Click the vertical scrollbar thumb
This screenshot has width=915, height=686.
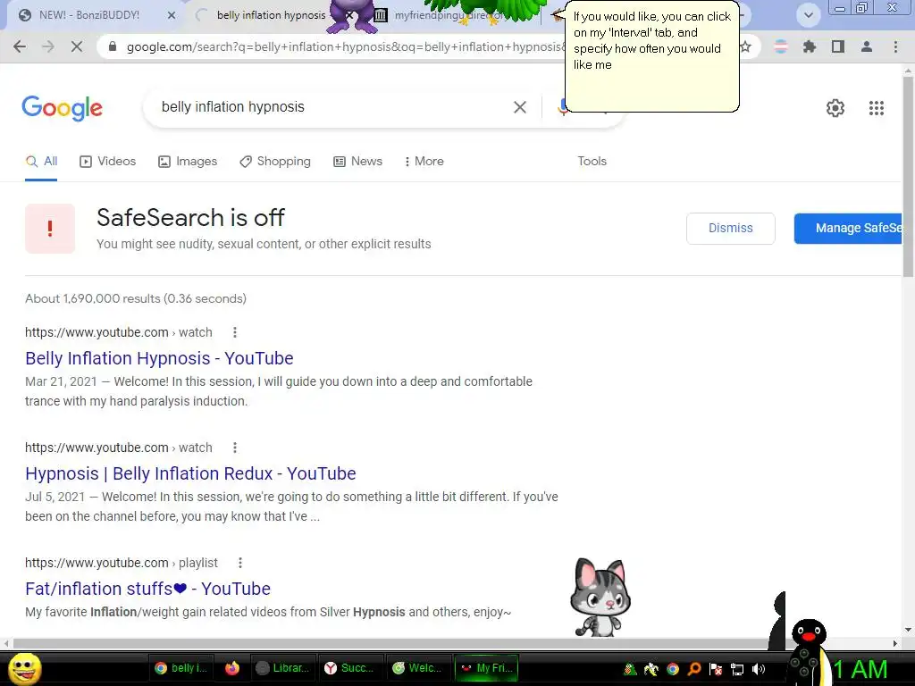[908, 177]
